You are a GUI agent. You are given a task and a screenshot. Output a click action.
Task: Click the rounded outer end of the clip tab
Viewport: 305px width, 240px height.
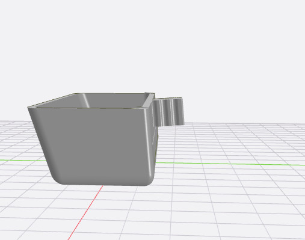tap(181, 111)
